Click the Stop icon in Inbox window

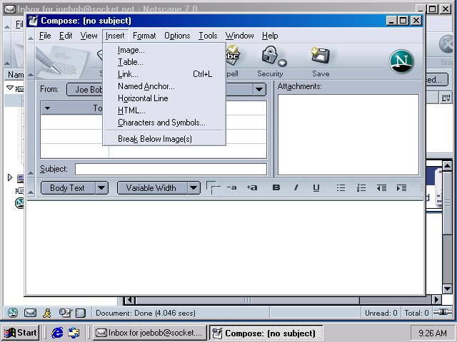pos(446,44)
